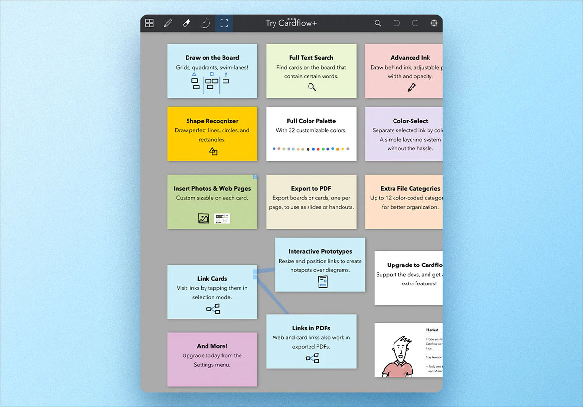
Task: Open the boards grid view
Action: pyautogui.click(x=150, y=23)
